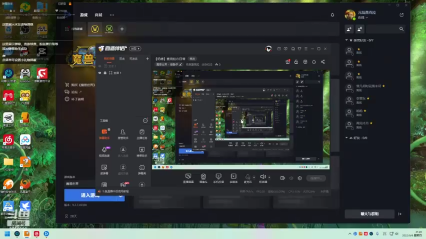
Task: Expand the mode pill beside streaming app logo
Action: pyautogui.click(x=135, y=48)
